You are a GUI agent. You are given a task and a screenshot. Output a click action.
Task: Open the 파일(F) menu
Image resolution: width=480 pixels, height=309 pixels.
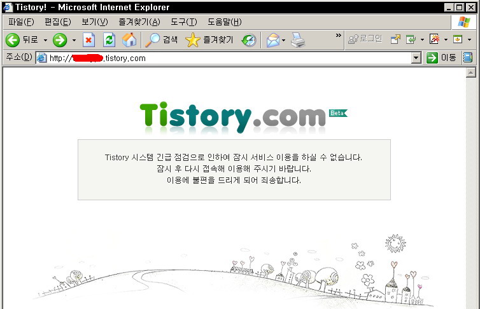(x=21, y=22)
